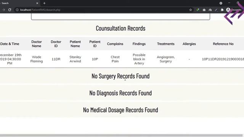Click the Findings column header

tap(139, 44)
